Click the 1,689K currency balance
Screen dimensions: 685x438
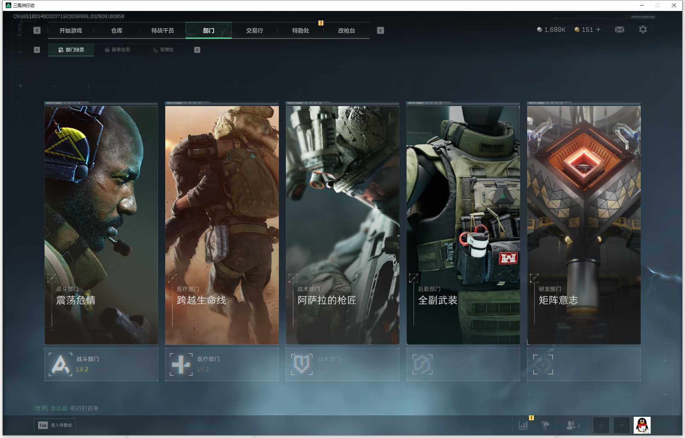551,30
